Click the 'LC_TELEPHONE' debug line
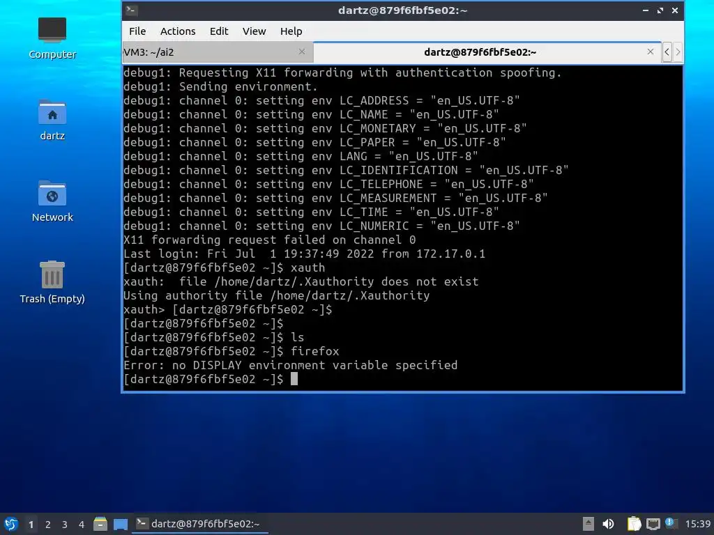The image size is (714, 535). point(329,184)
